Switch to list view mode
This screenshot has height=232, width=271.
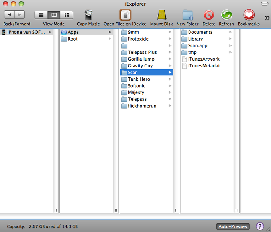pos(41,15)
